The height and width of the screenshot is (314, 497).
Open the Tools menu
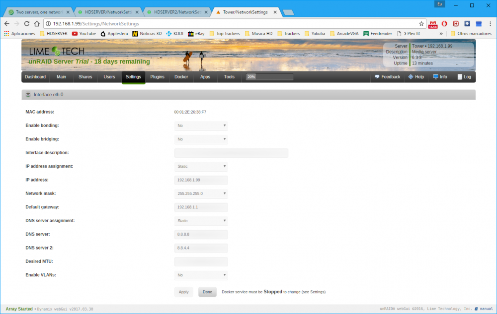pos(229,77)
